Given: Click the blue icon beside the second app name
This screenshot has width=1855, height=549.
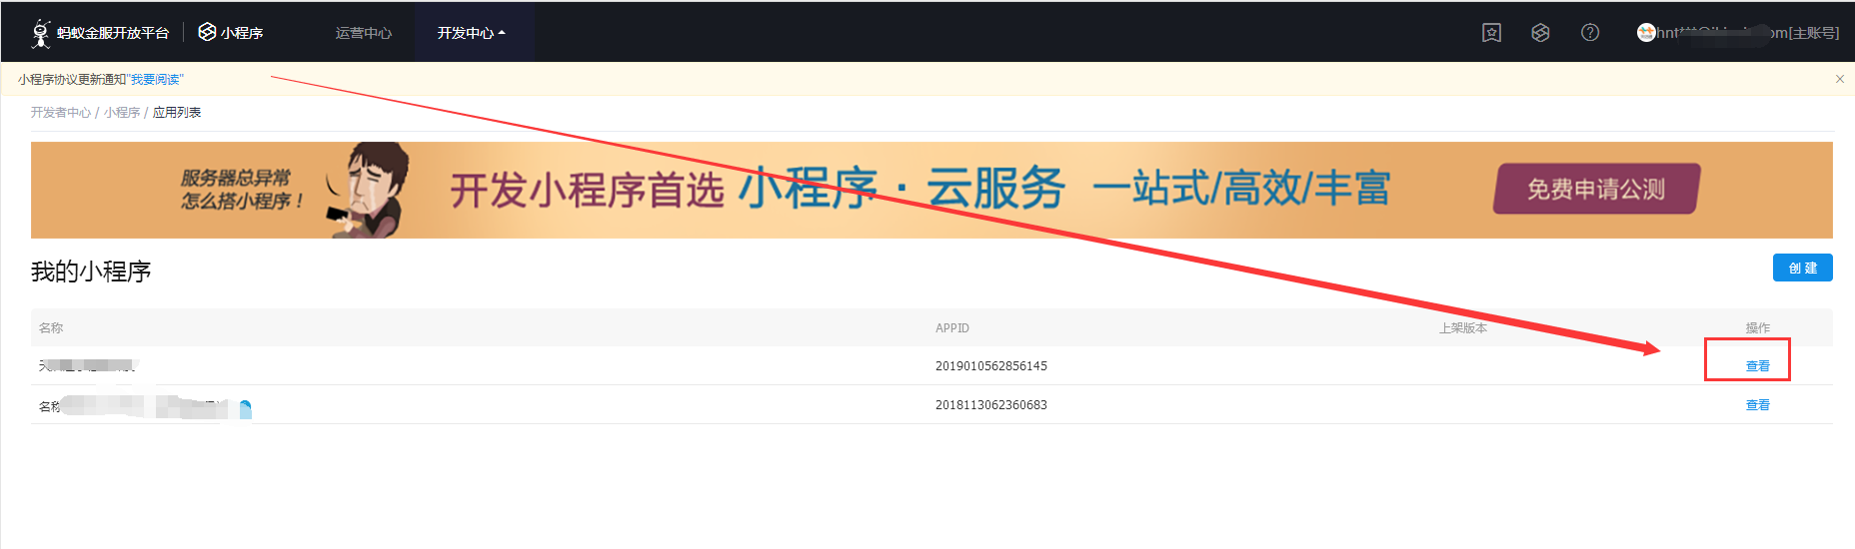Looking at the screenshot, I should 245,408.
